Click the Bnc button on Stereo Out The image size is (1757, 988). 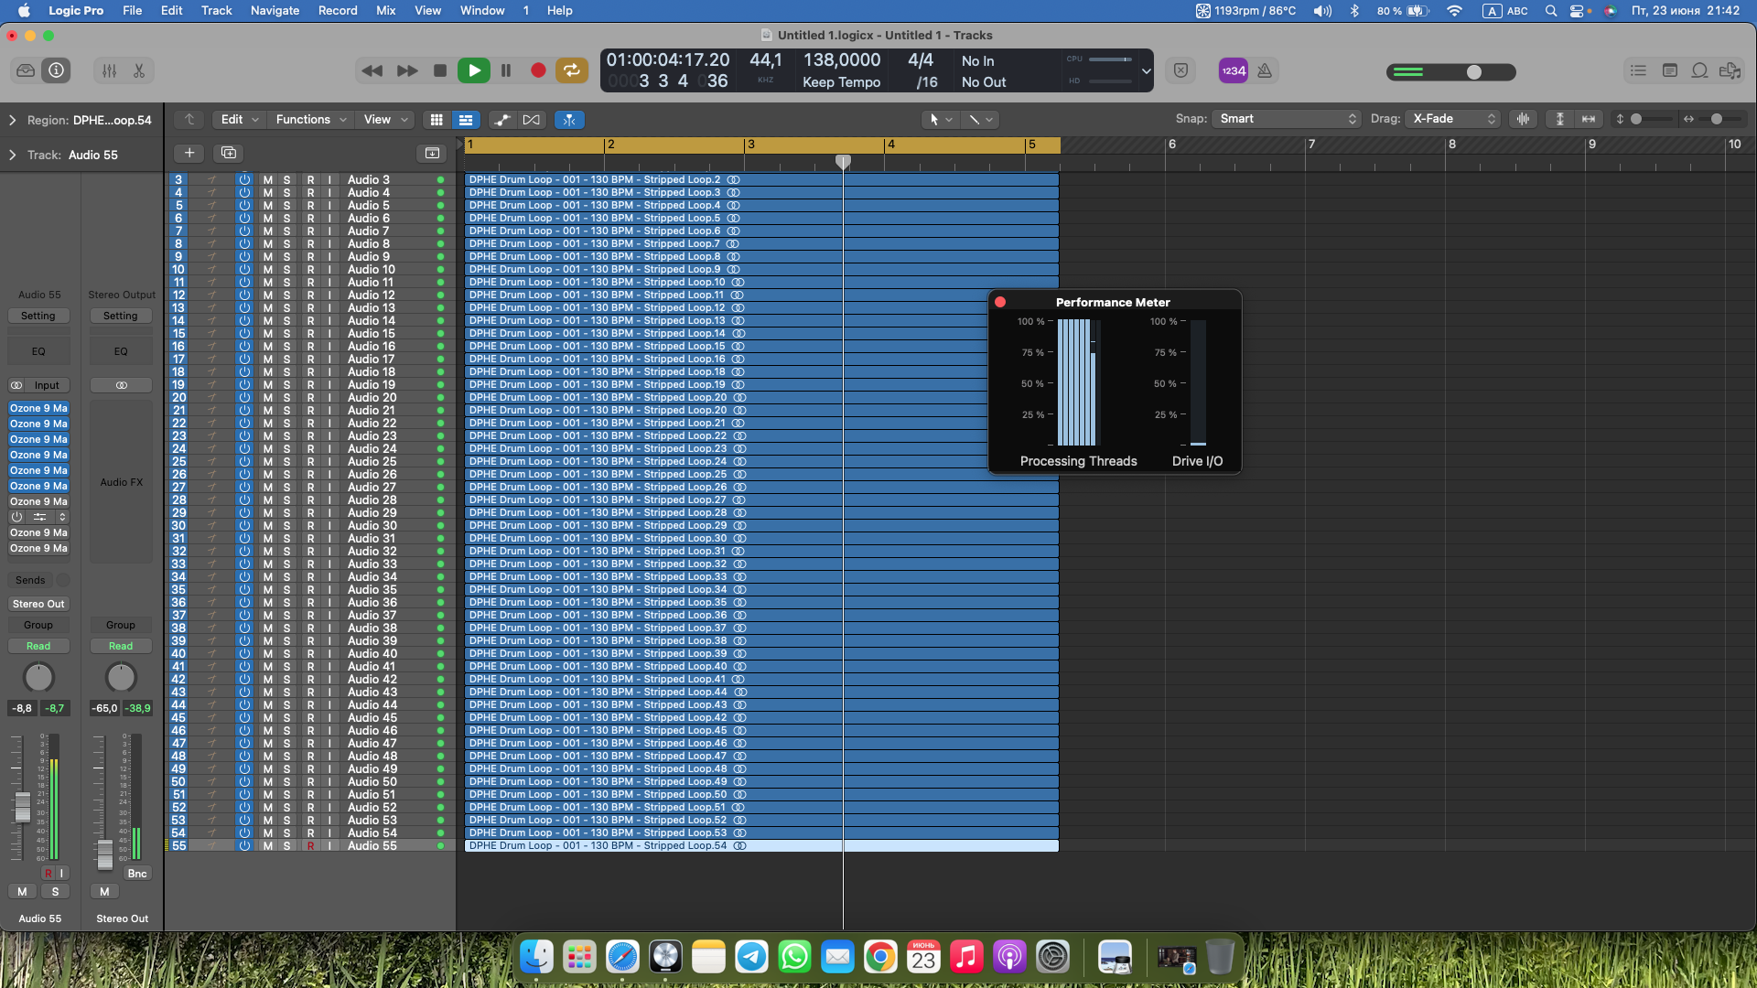[x=137, y=874]
